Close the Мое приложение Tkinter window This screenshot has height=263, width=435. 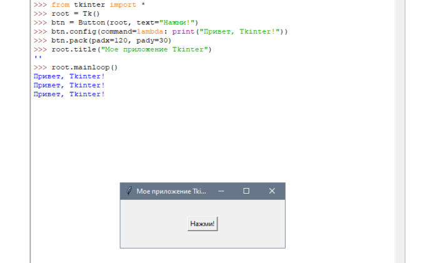pos(272,191)
